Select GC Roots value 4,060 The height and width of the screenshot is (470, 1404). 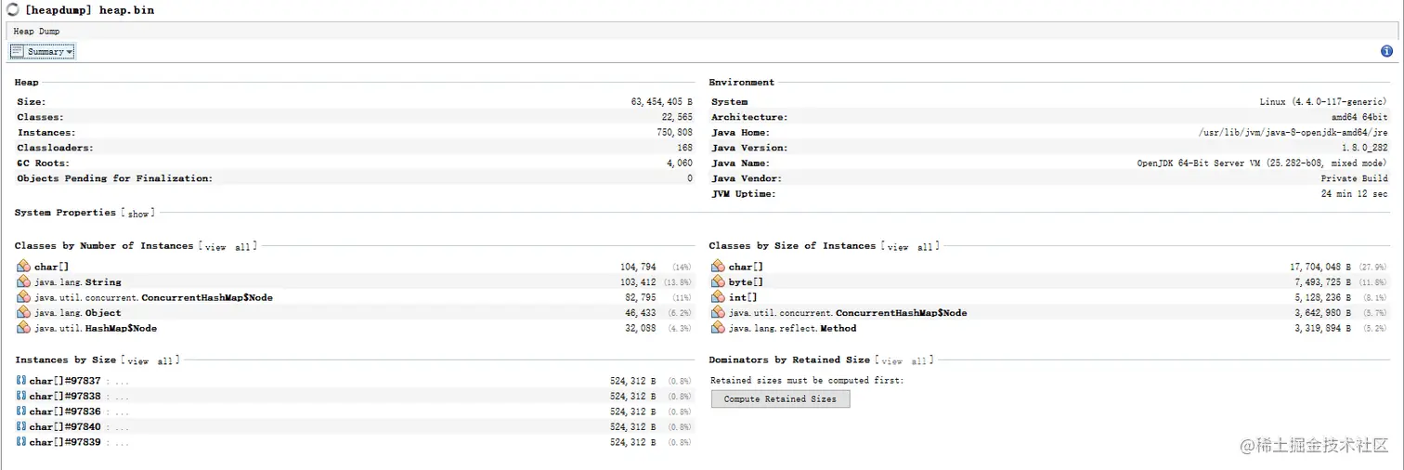(x=679, y=163)
